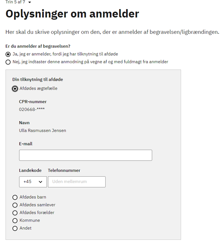Select the Andet radio option
Viewport: 222px width, 247px height.
(x=15, y=228)
